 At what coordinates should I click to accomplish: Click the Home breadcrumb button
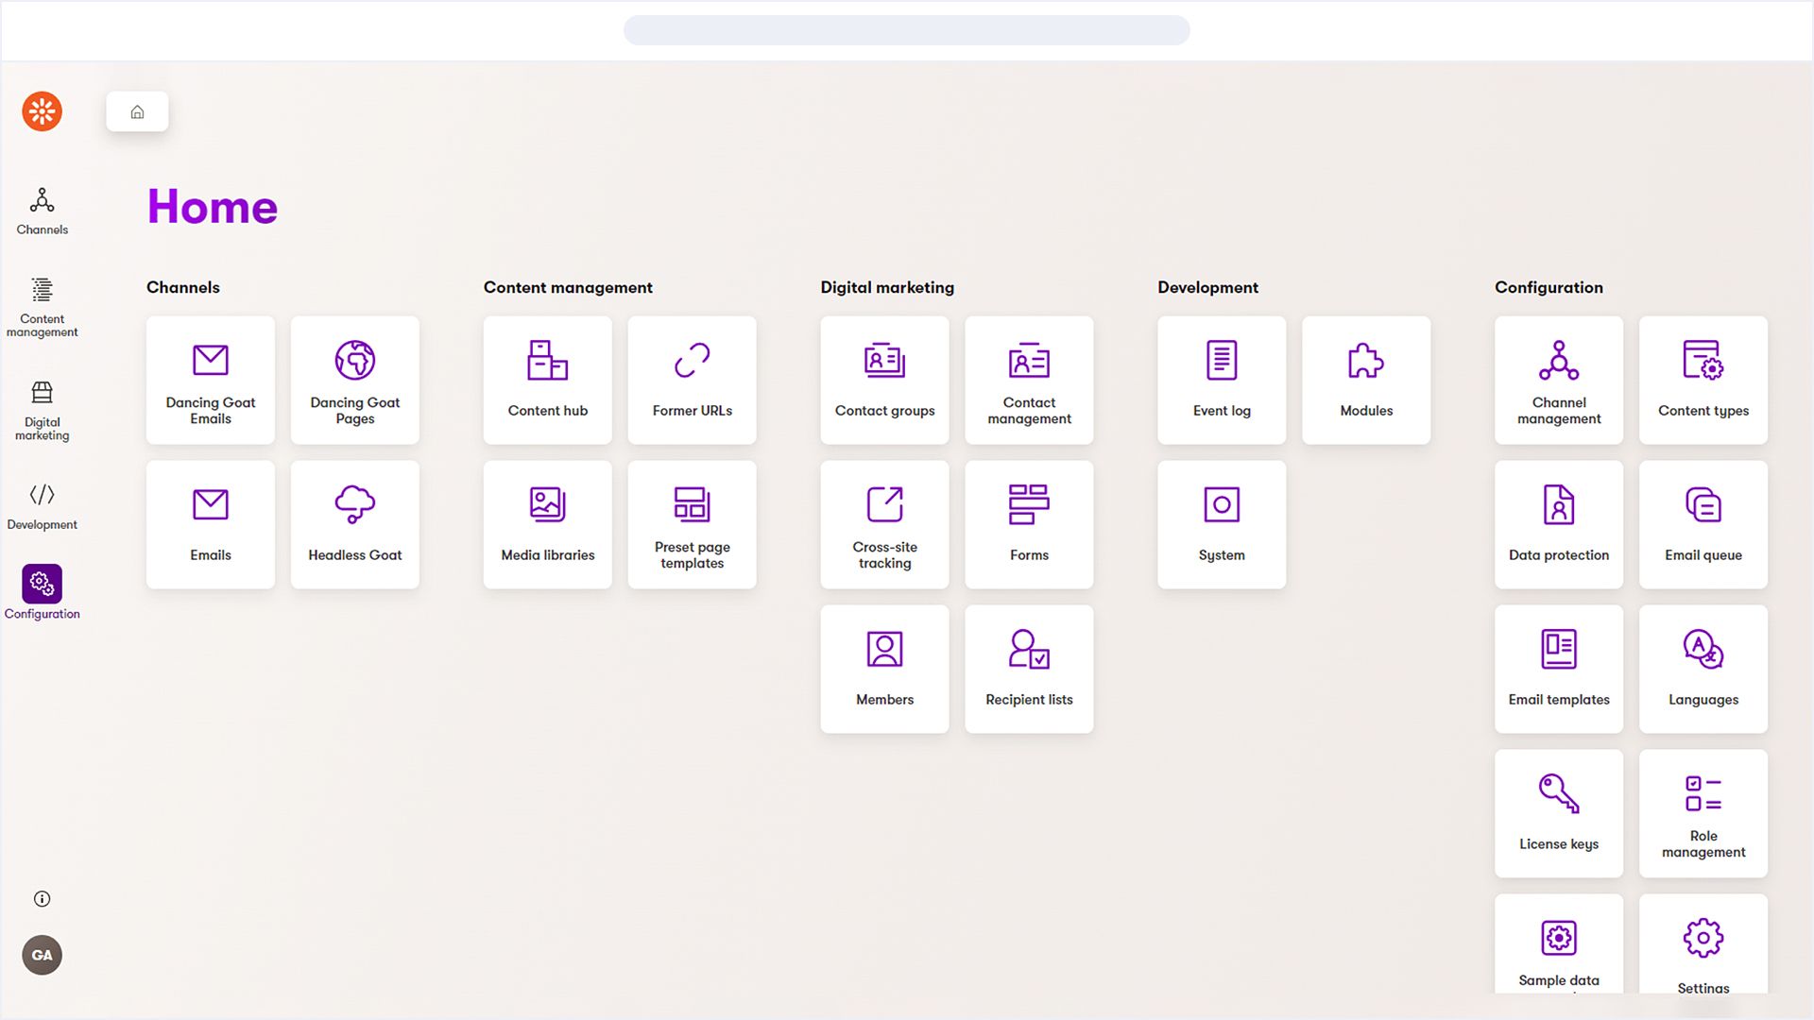(137, 110)
